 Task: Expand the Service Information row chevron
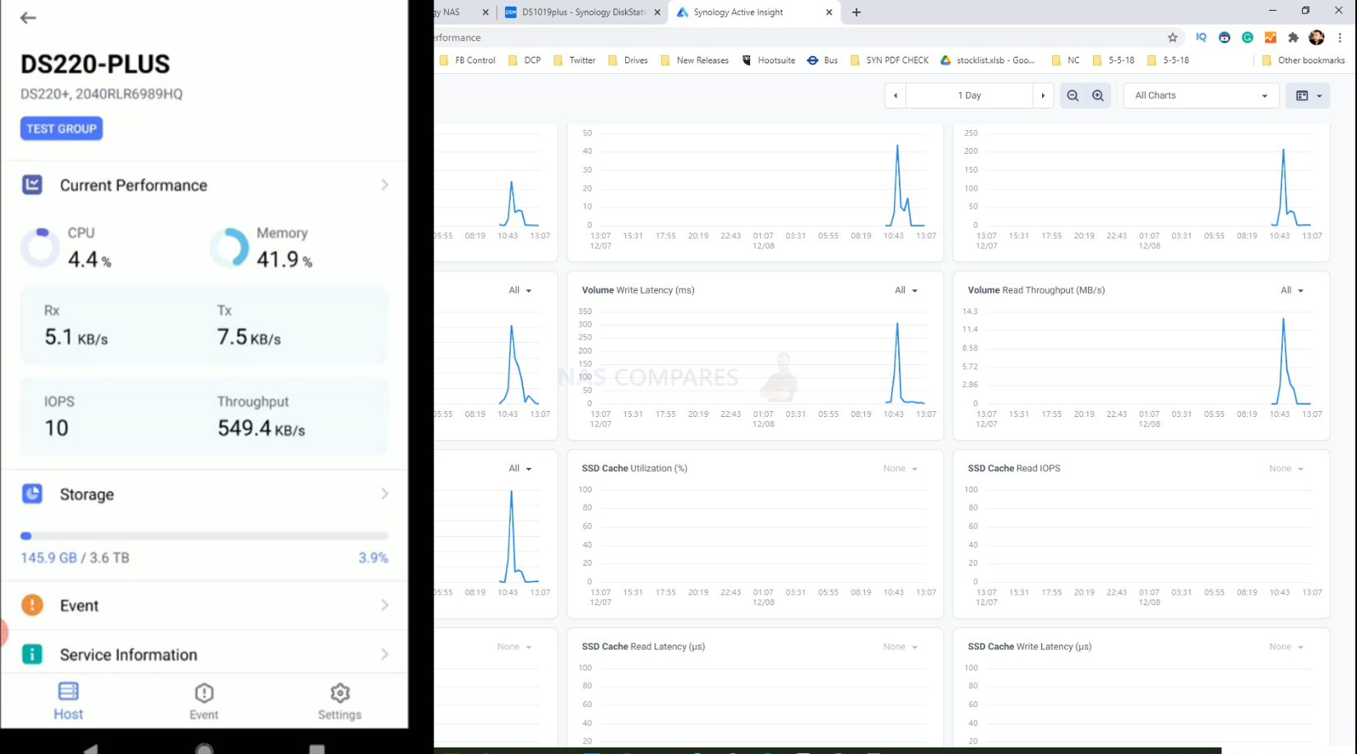(x=385, y=655)
